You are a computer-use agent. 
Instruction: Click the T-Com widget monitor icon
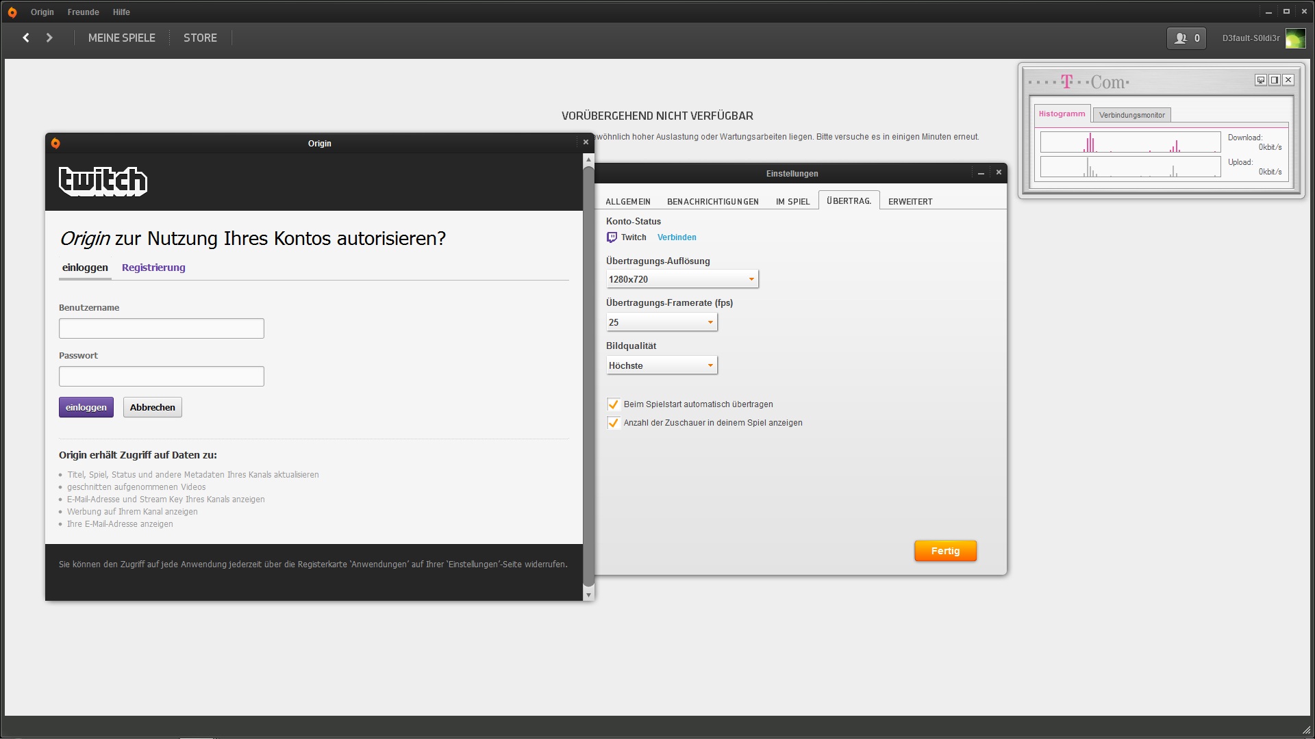pos(1260,80)
